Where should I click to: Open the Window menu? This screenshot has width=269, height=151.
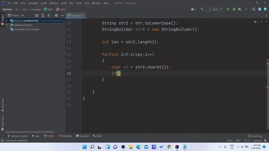[96, 3]
